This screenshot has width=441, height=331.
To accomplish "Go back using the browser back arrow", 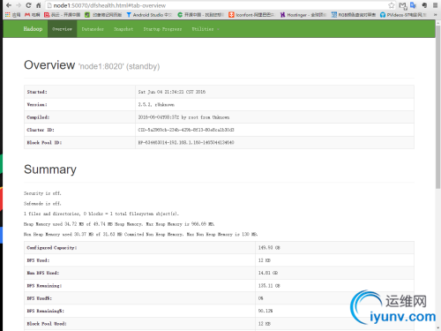I will (9, 5).
